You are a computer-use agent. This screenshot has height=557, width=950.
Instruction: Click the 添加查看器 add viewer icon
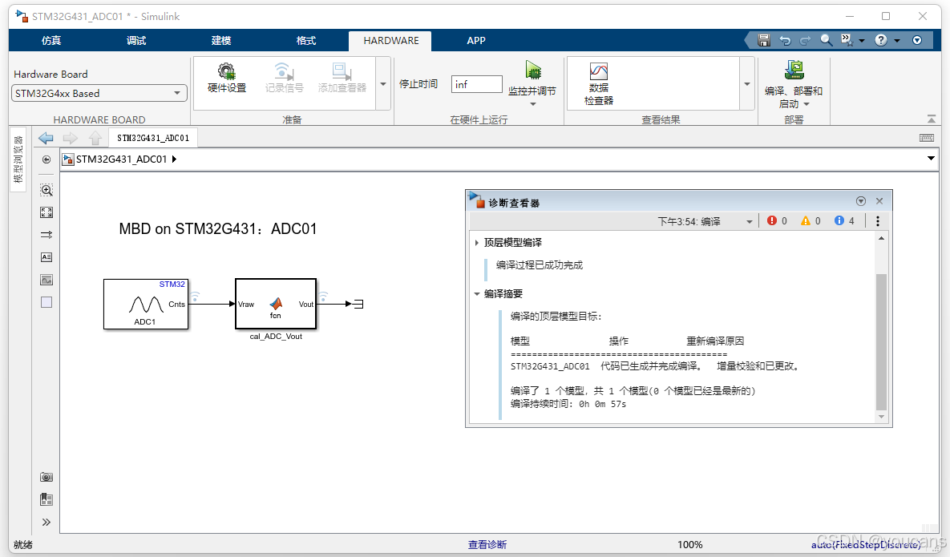point(342,79)
